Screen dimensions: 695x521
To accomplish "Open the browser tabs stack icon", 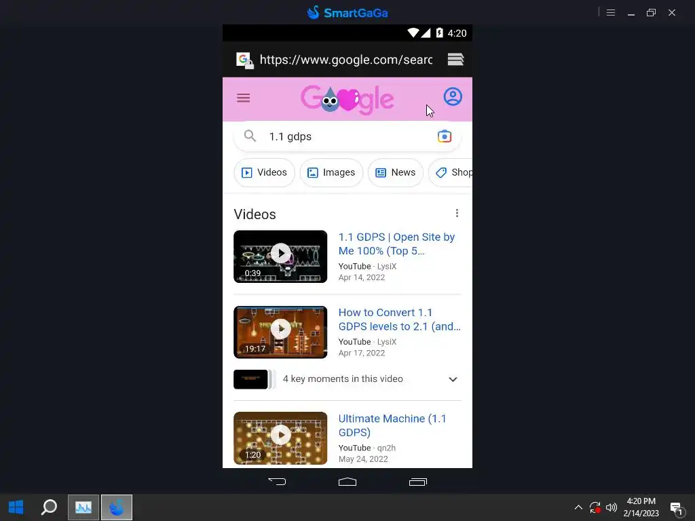I will (455, 60).
